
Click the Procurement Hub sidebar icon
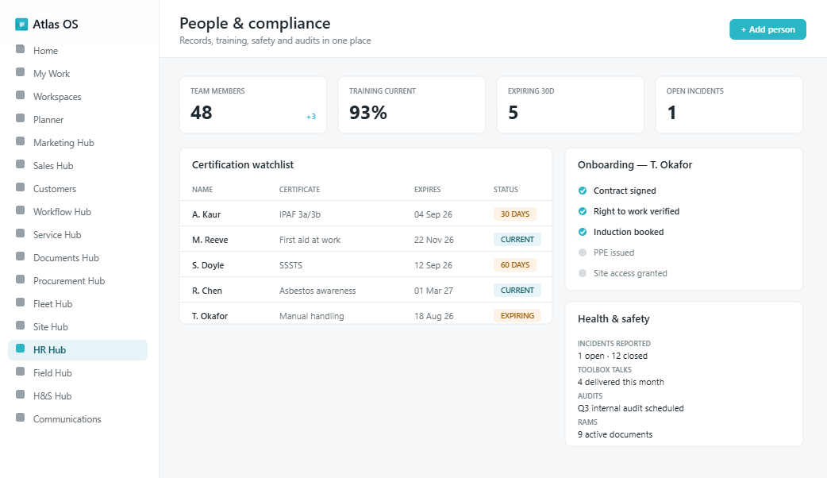point(21,279)
